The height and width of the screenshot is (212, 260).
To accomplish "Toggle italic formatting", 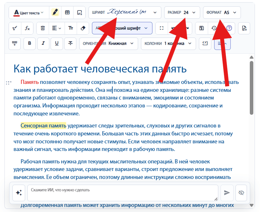I will tap(43, 44).
